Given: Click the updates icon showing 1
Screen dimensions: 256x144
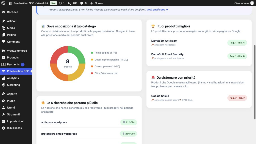Looking at the screenshot, I should (60, 3).
